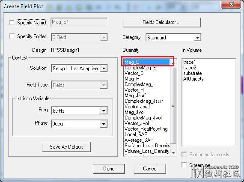
Task: Open the Freq dropdown showing 8GHz
Action: (104, 110)
